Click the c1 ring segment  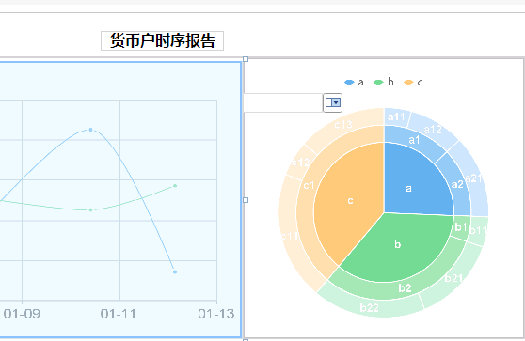[309, 185]
